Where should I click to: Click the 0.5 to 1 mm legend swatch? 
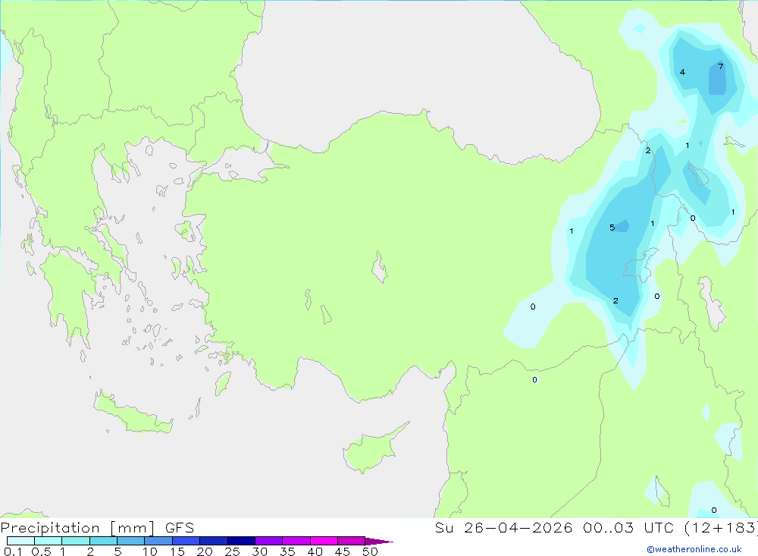click(x=48, y=541)
